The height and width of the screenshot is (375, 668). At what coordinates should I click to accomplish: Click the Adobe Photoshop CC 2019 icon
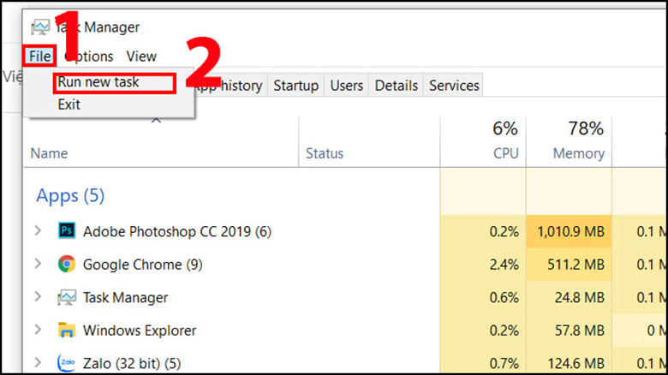[x=66, y=231]
